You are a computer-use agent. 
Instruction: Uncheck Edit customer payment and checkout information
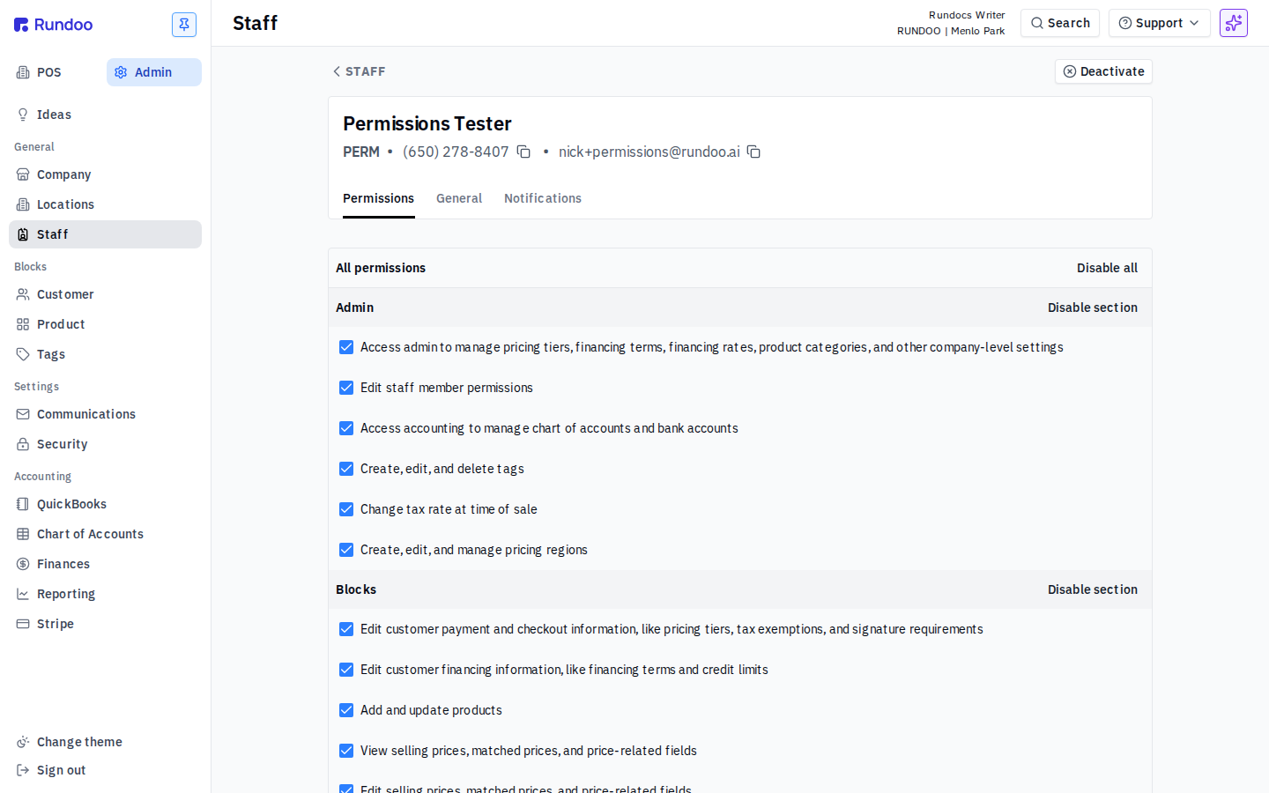point(346,629)
